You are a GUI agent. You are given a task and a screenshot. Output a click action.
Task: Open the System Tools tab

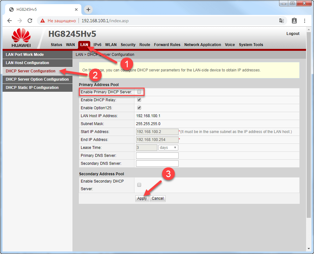(251, 45)
